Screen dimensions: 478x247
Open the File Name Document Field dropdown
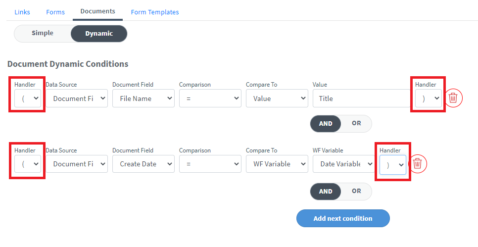tap(143, 98)
